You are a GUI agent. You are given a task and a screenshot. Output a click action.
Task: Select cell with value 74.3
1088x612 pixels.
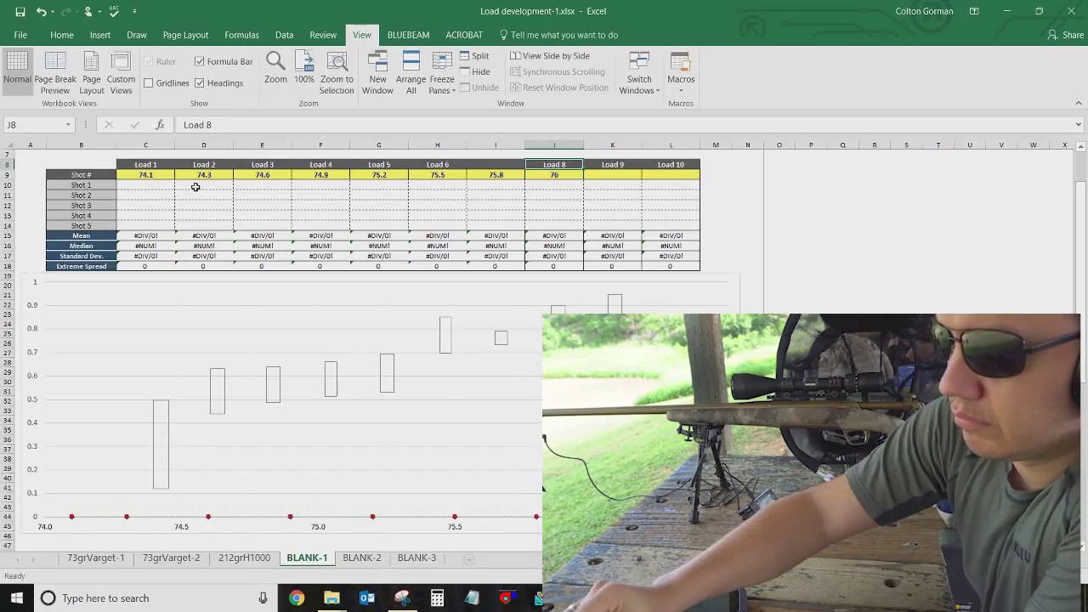pyautogui.click(x=204, y=175)
